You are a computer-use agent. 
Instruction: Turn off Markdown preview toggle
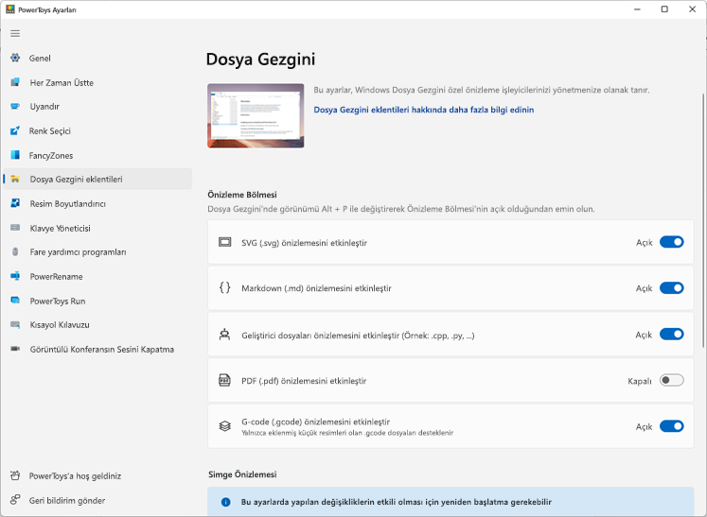click(x=671, y=288)
